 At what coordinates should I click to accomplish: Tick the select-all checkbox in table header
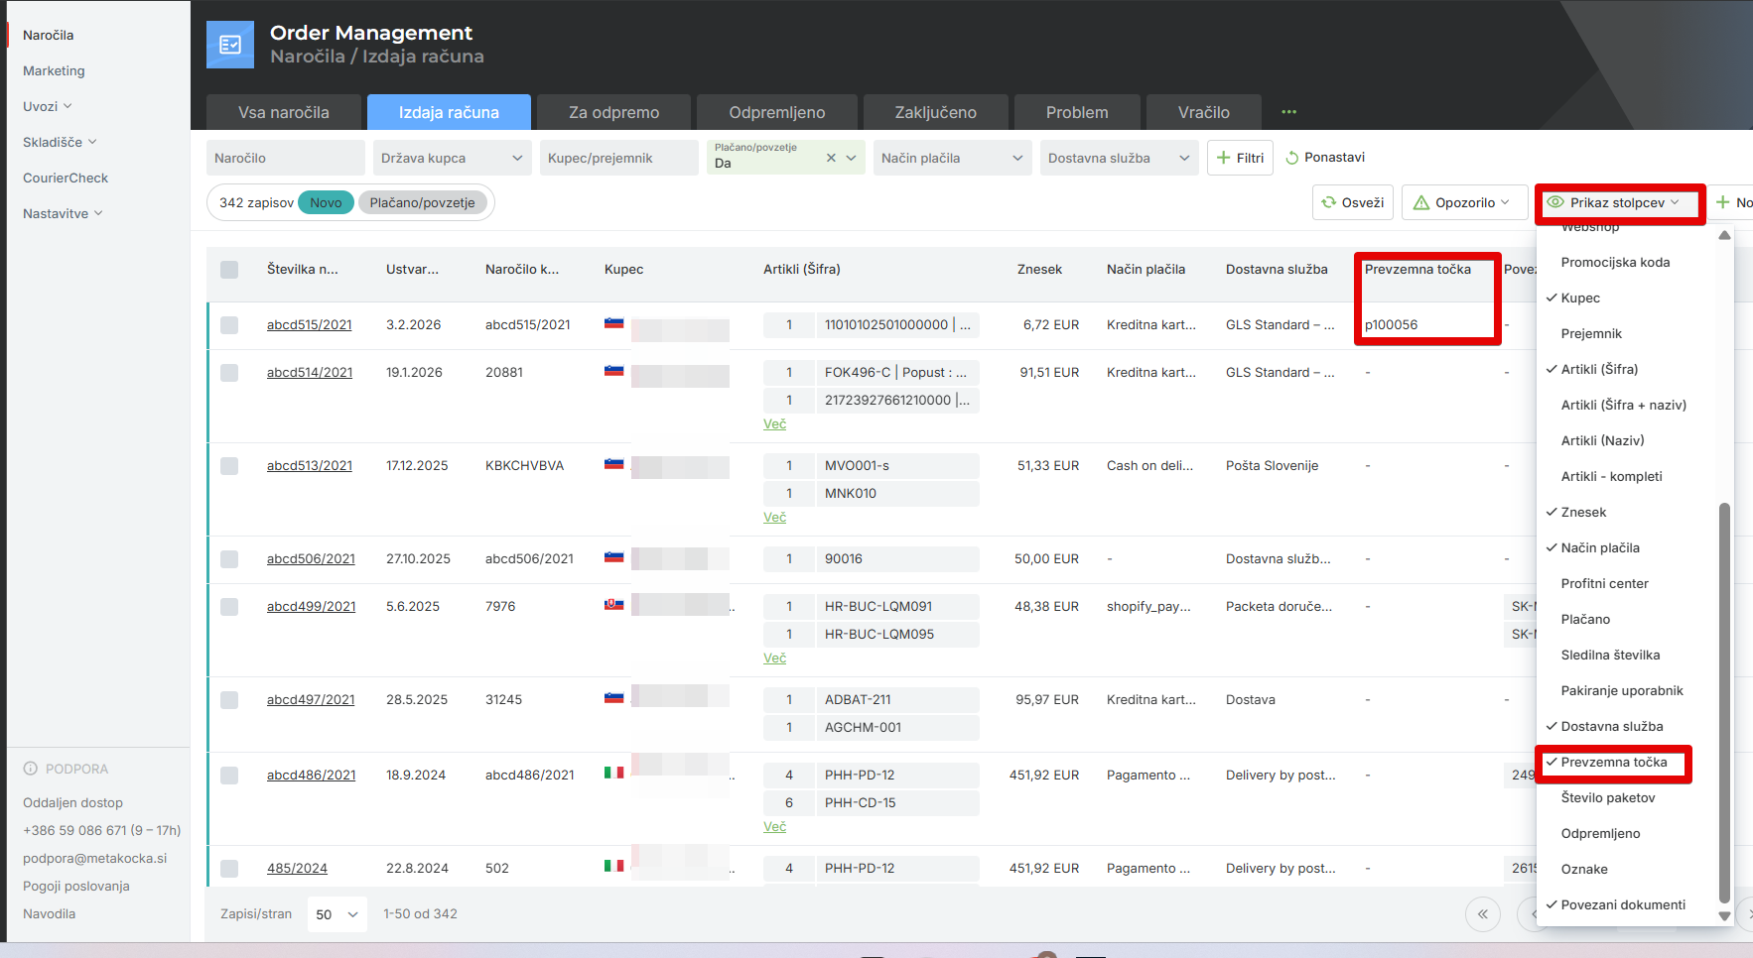tap(229, 270)
